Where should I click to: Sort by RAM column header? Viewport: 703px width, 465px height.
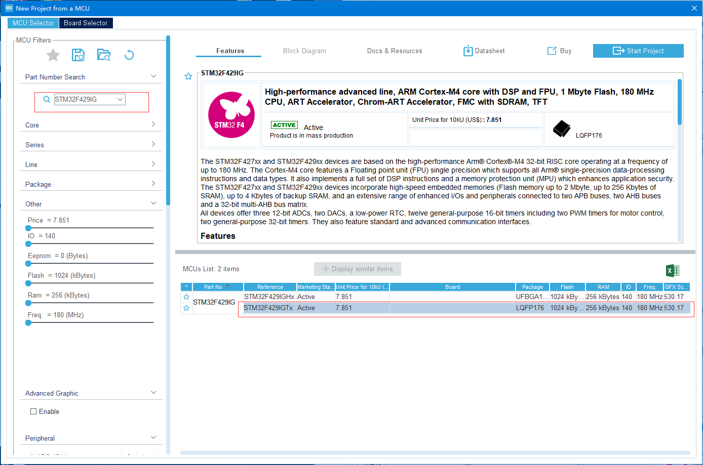603,287
